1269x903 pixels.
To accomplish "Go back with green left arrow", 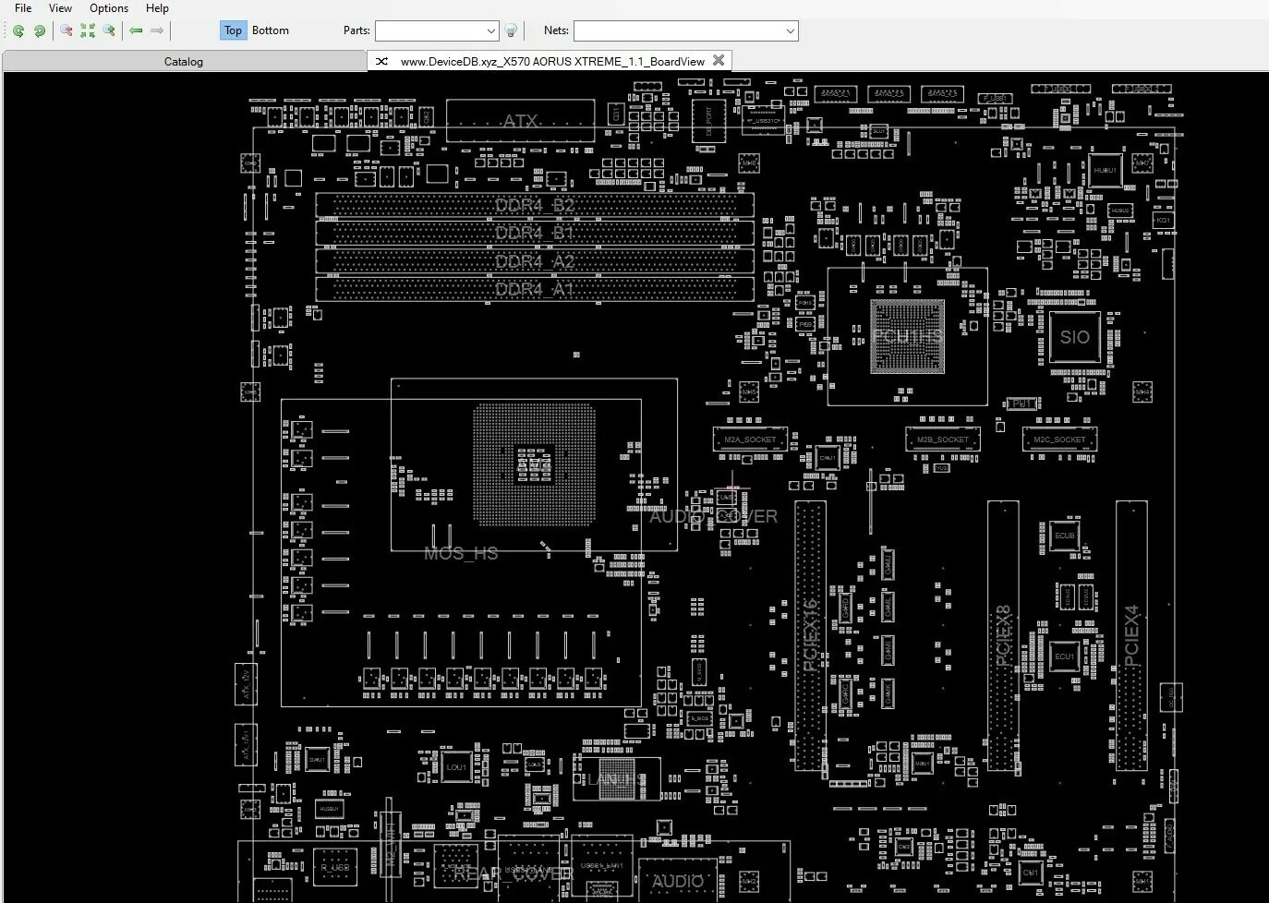I will 136,30.
